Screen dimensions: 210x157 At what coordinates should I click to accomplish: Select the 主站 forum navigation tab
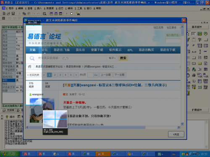32,50
